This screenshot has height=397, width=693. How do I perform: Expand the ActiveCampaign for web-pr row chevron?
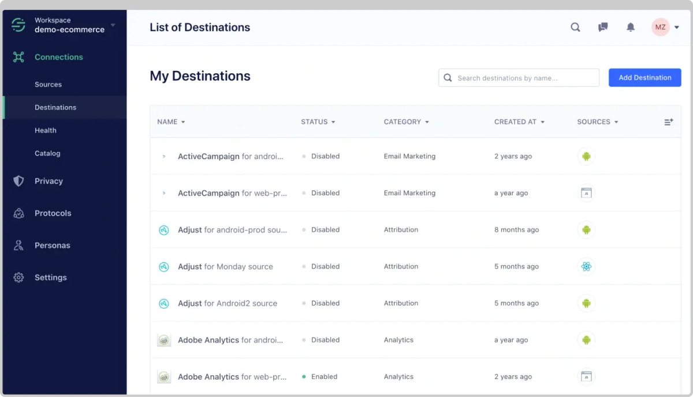coord(164,193)
